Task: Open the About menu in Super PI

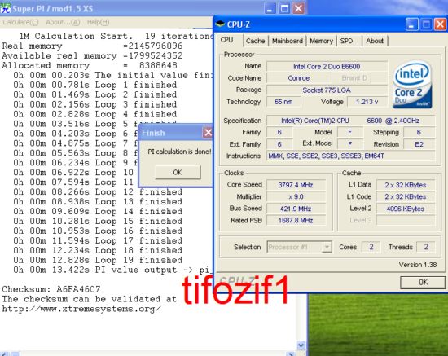Action: pos(63,22)
